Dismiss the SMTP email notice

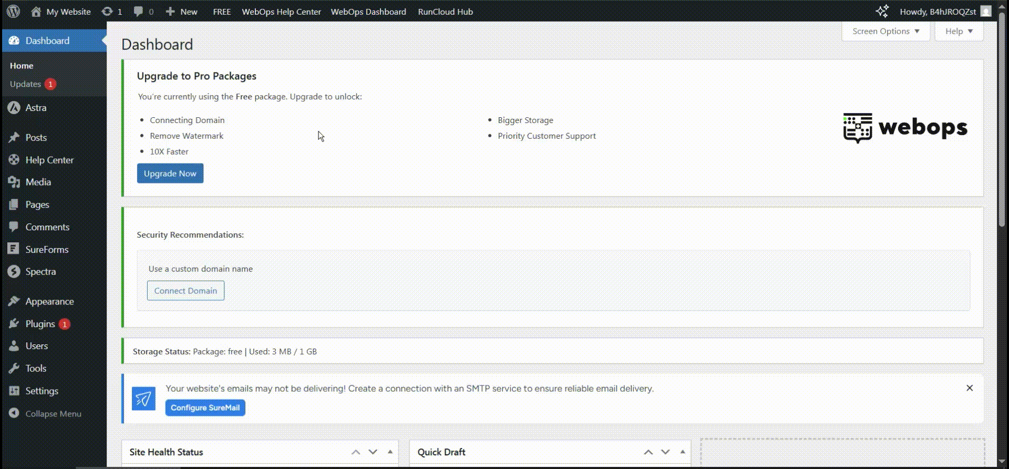tap(970, 388)
